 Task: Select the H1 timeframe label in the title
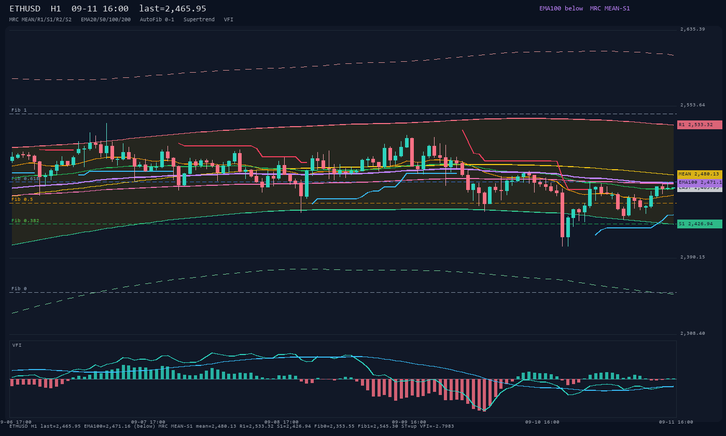click(x=56, y=9)
